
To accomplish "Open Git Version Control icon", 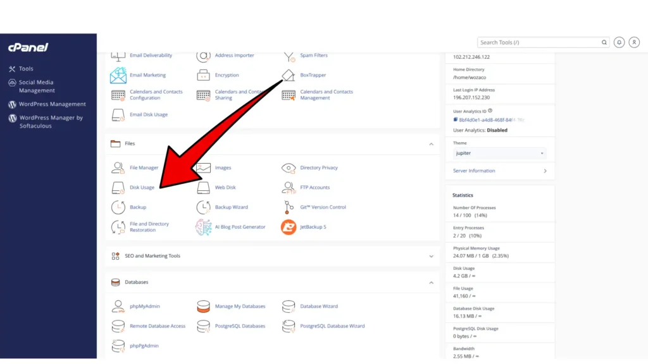I will 288,207.
